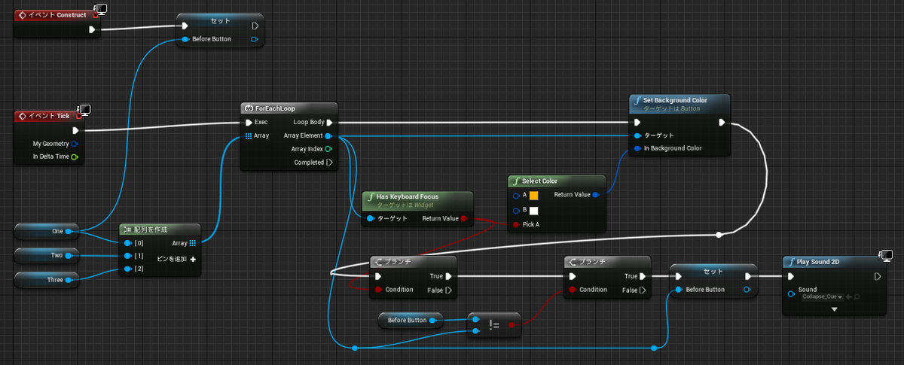Click the イベント Tick event node title
This screenshot has height=365, width=904.
(47, 116)
